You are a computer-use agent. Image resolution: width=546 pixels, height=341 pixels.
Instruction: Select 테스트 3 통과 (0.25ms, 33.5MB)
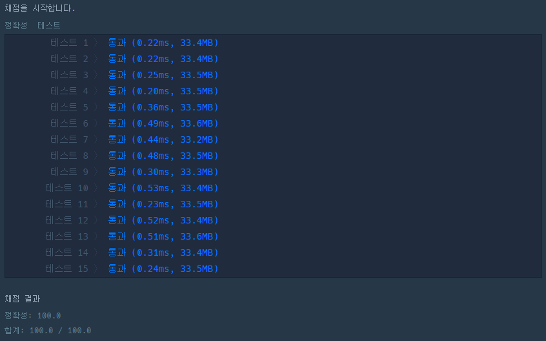click(x=163, y=75)
